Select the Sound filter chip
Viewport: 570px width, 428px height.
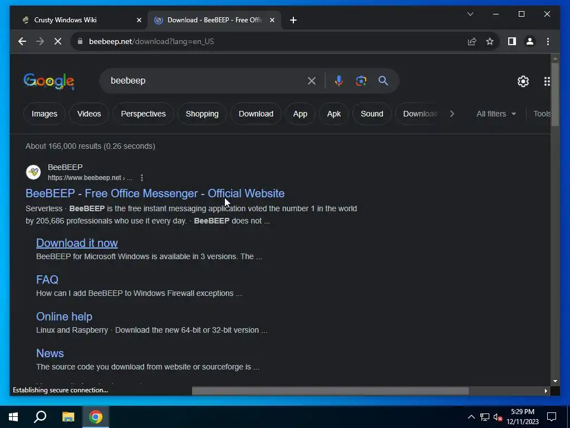tap(372, 114)
